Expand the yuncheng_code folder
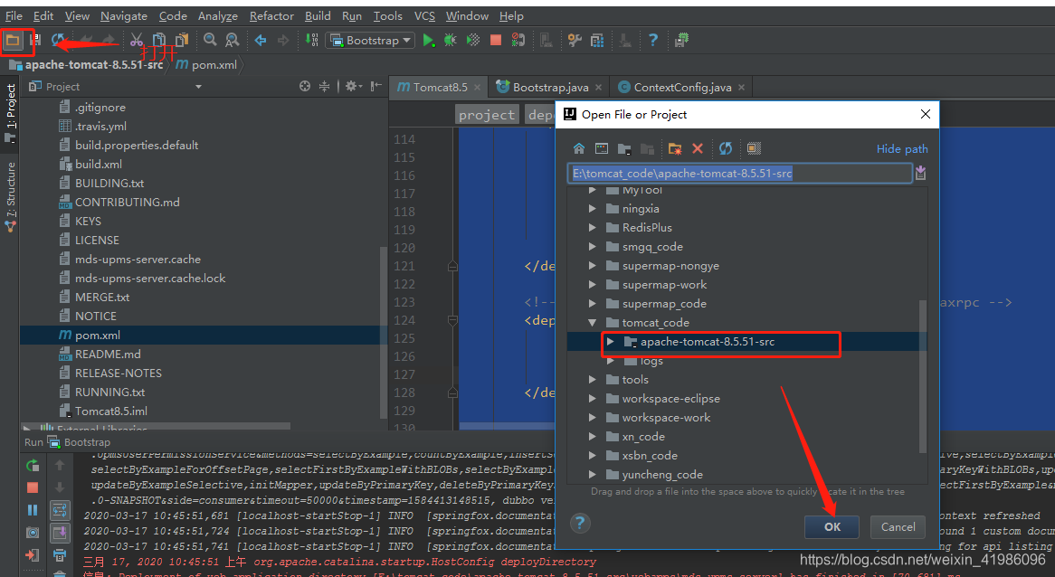Screen dimensions: 1055x577 (592, 475)
